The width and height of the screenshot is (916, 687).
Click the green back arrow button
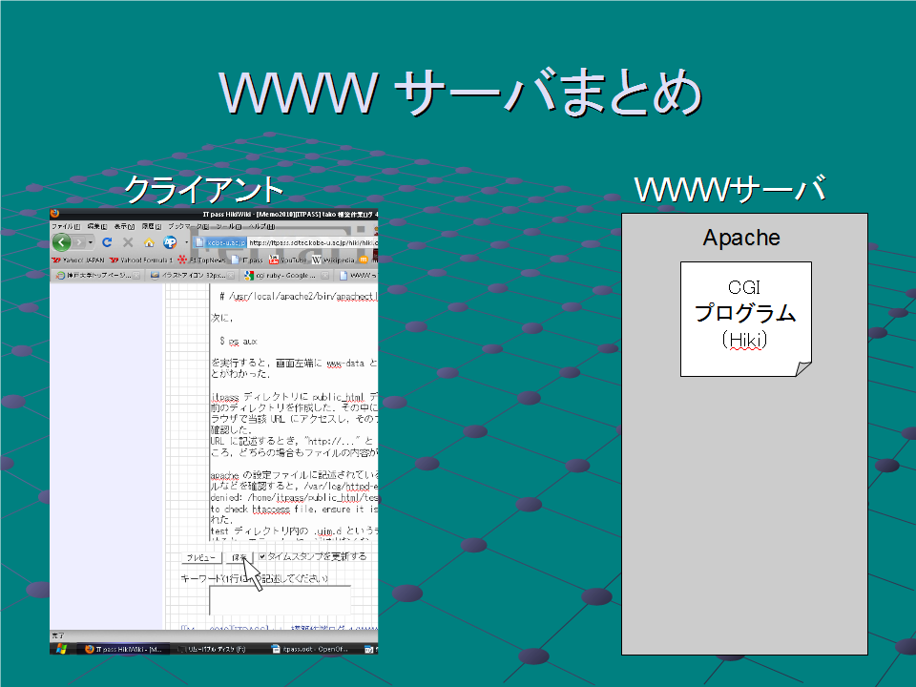click(63, 242)
